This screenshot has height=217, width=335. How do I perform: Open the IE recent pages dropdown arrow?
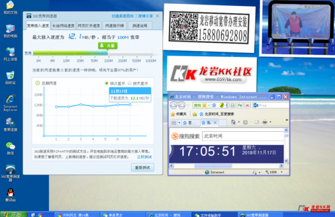click(x=188, y=105)
